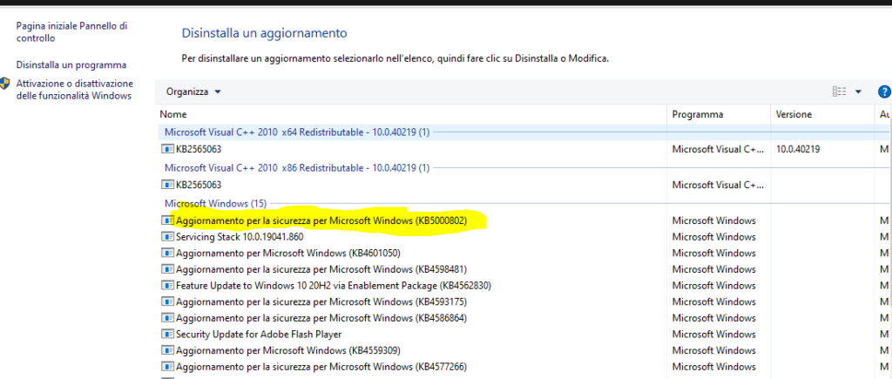Open Disinstalla un programma link
Image resolution: width=892 pixels, height=379 pixels.
click(x=71, y=64)
